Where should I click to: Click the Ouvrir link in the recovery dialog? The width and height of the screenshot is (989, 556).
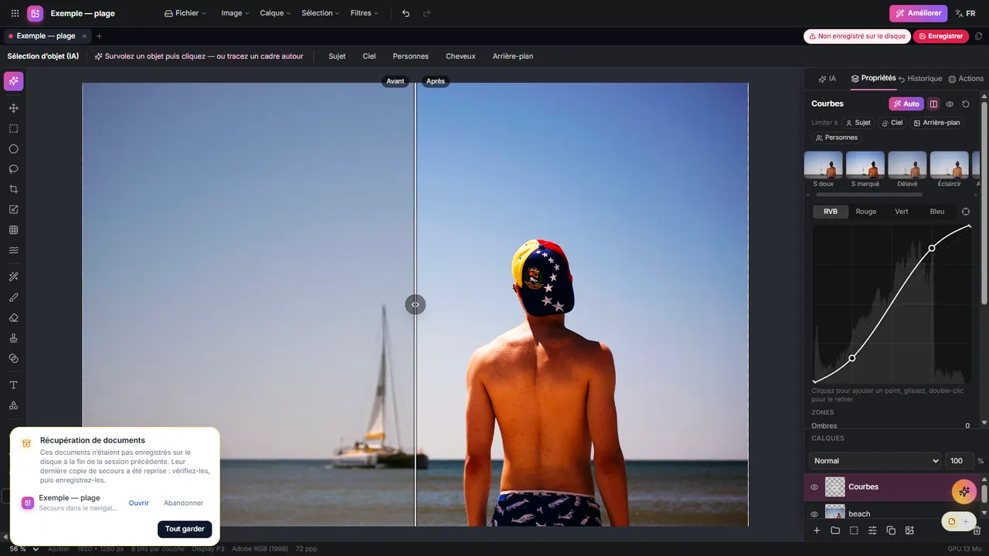[139, 503]
